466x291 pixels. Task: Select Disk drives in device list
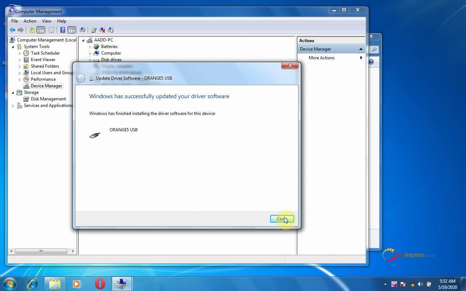click(111, 60)
